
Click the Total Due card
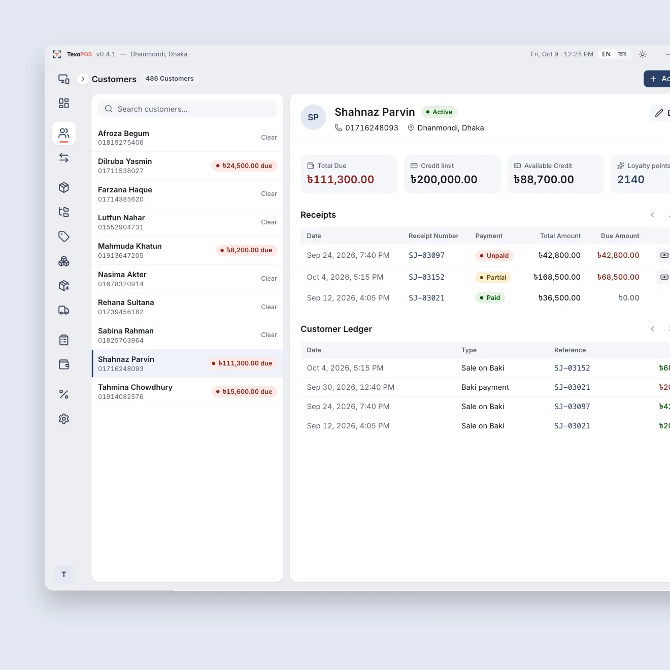point(349,174)
